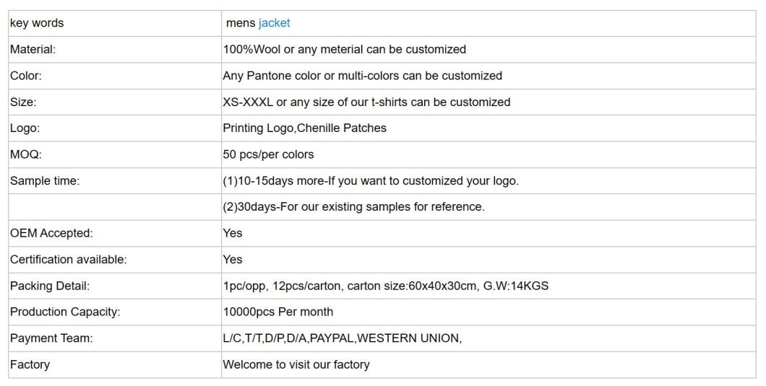
Task: Select the Material label cell
Action: [115, 49]
